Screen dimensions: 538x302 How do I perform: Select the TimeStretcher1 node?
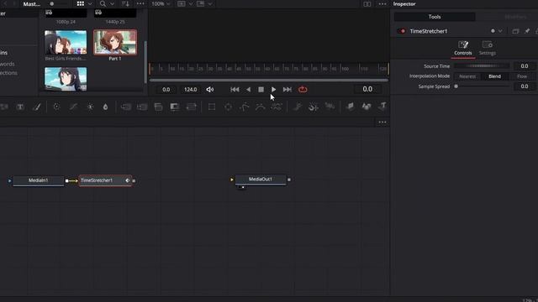[105, 180]
